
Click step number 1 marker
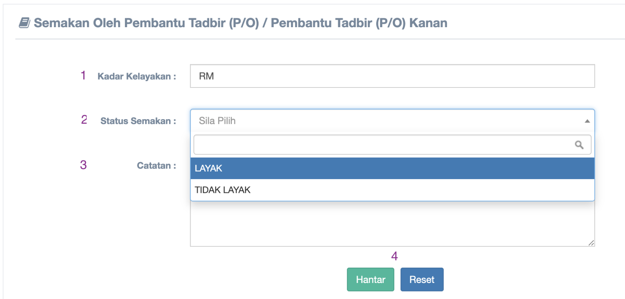83,76
